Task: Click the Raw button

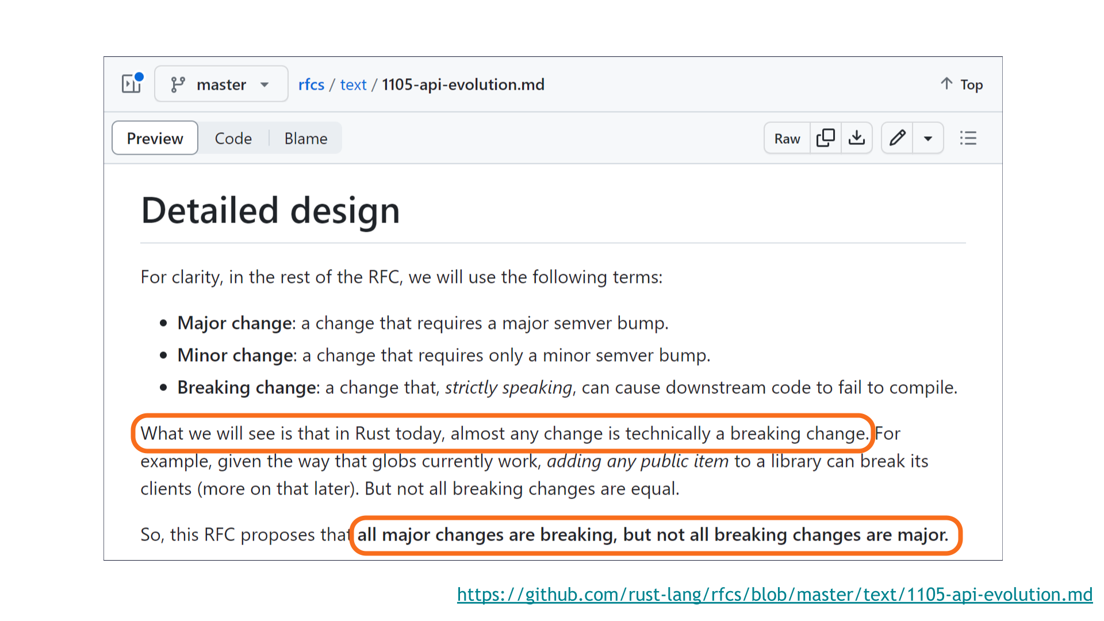Action: coord(786,138)
